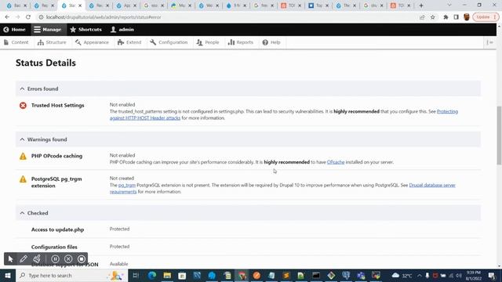Viewport: 502px width, 282px height.
Task: Open the Windows Start menu
Action: click(8, 275)
